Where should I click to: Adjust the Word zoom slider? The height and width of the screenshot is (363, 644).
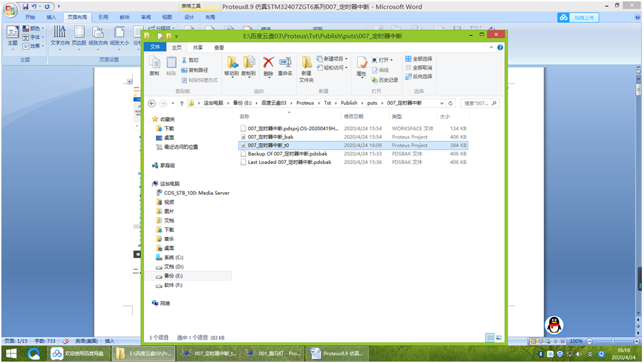tap(613, 341)
